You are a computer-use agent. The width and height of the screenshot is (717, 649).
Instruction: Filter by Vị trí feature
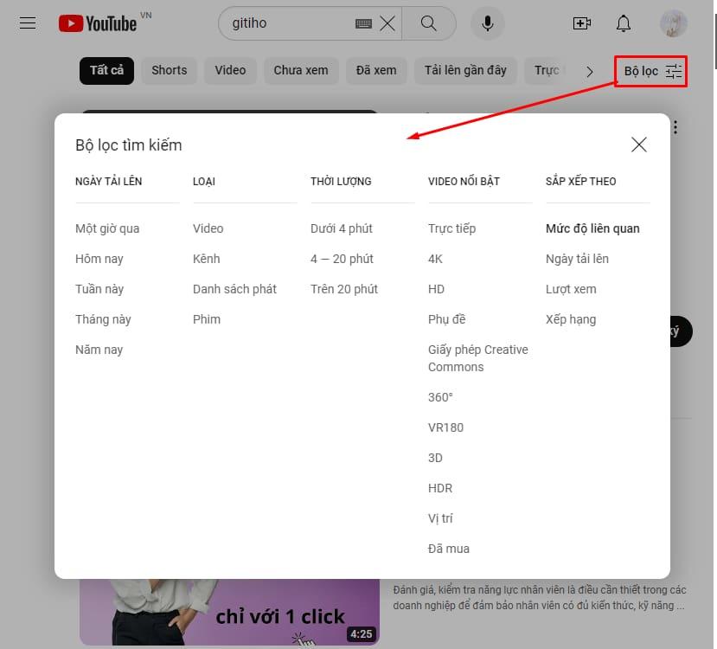point(440,518)
